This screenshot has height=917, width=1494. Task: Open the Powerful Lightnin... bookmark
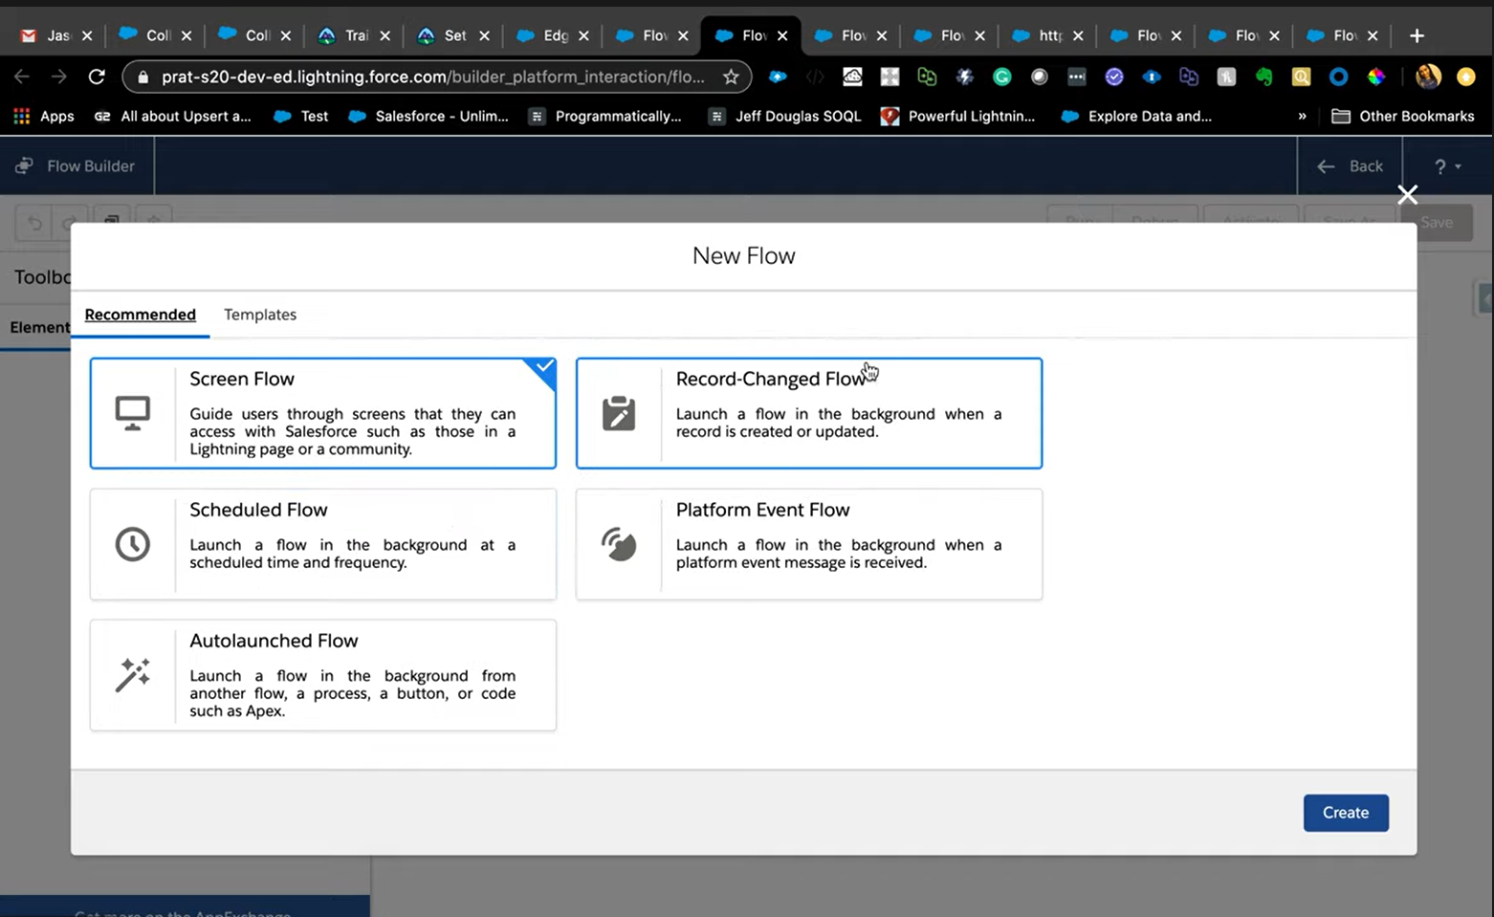[957, 116]
